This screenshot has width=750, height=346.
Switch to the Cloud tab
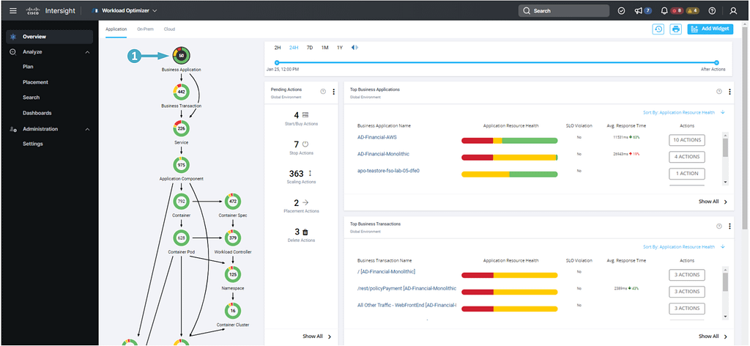point(169,29)
